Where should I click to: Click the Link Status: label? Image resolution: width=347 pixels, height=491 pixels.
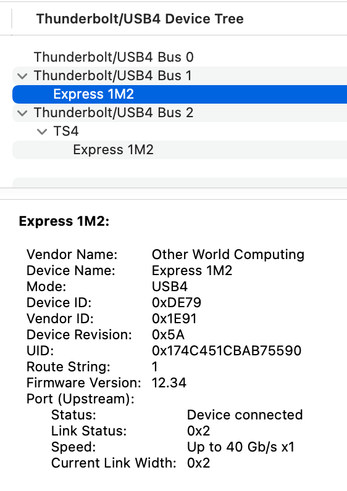click(x=89, y=431)
